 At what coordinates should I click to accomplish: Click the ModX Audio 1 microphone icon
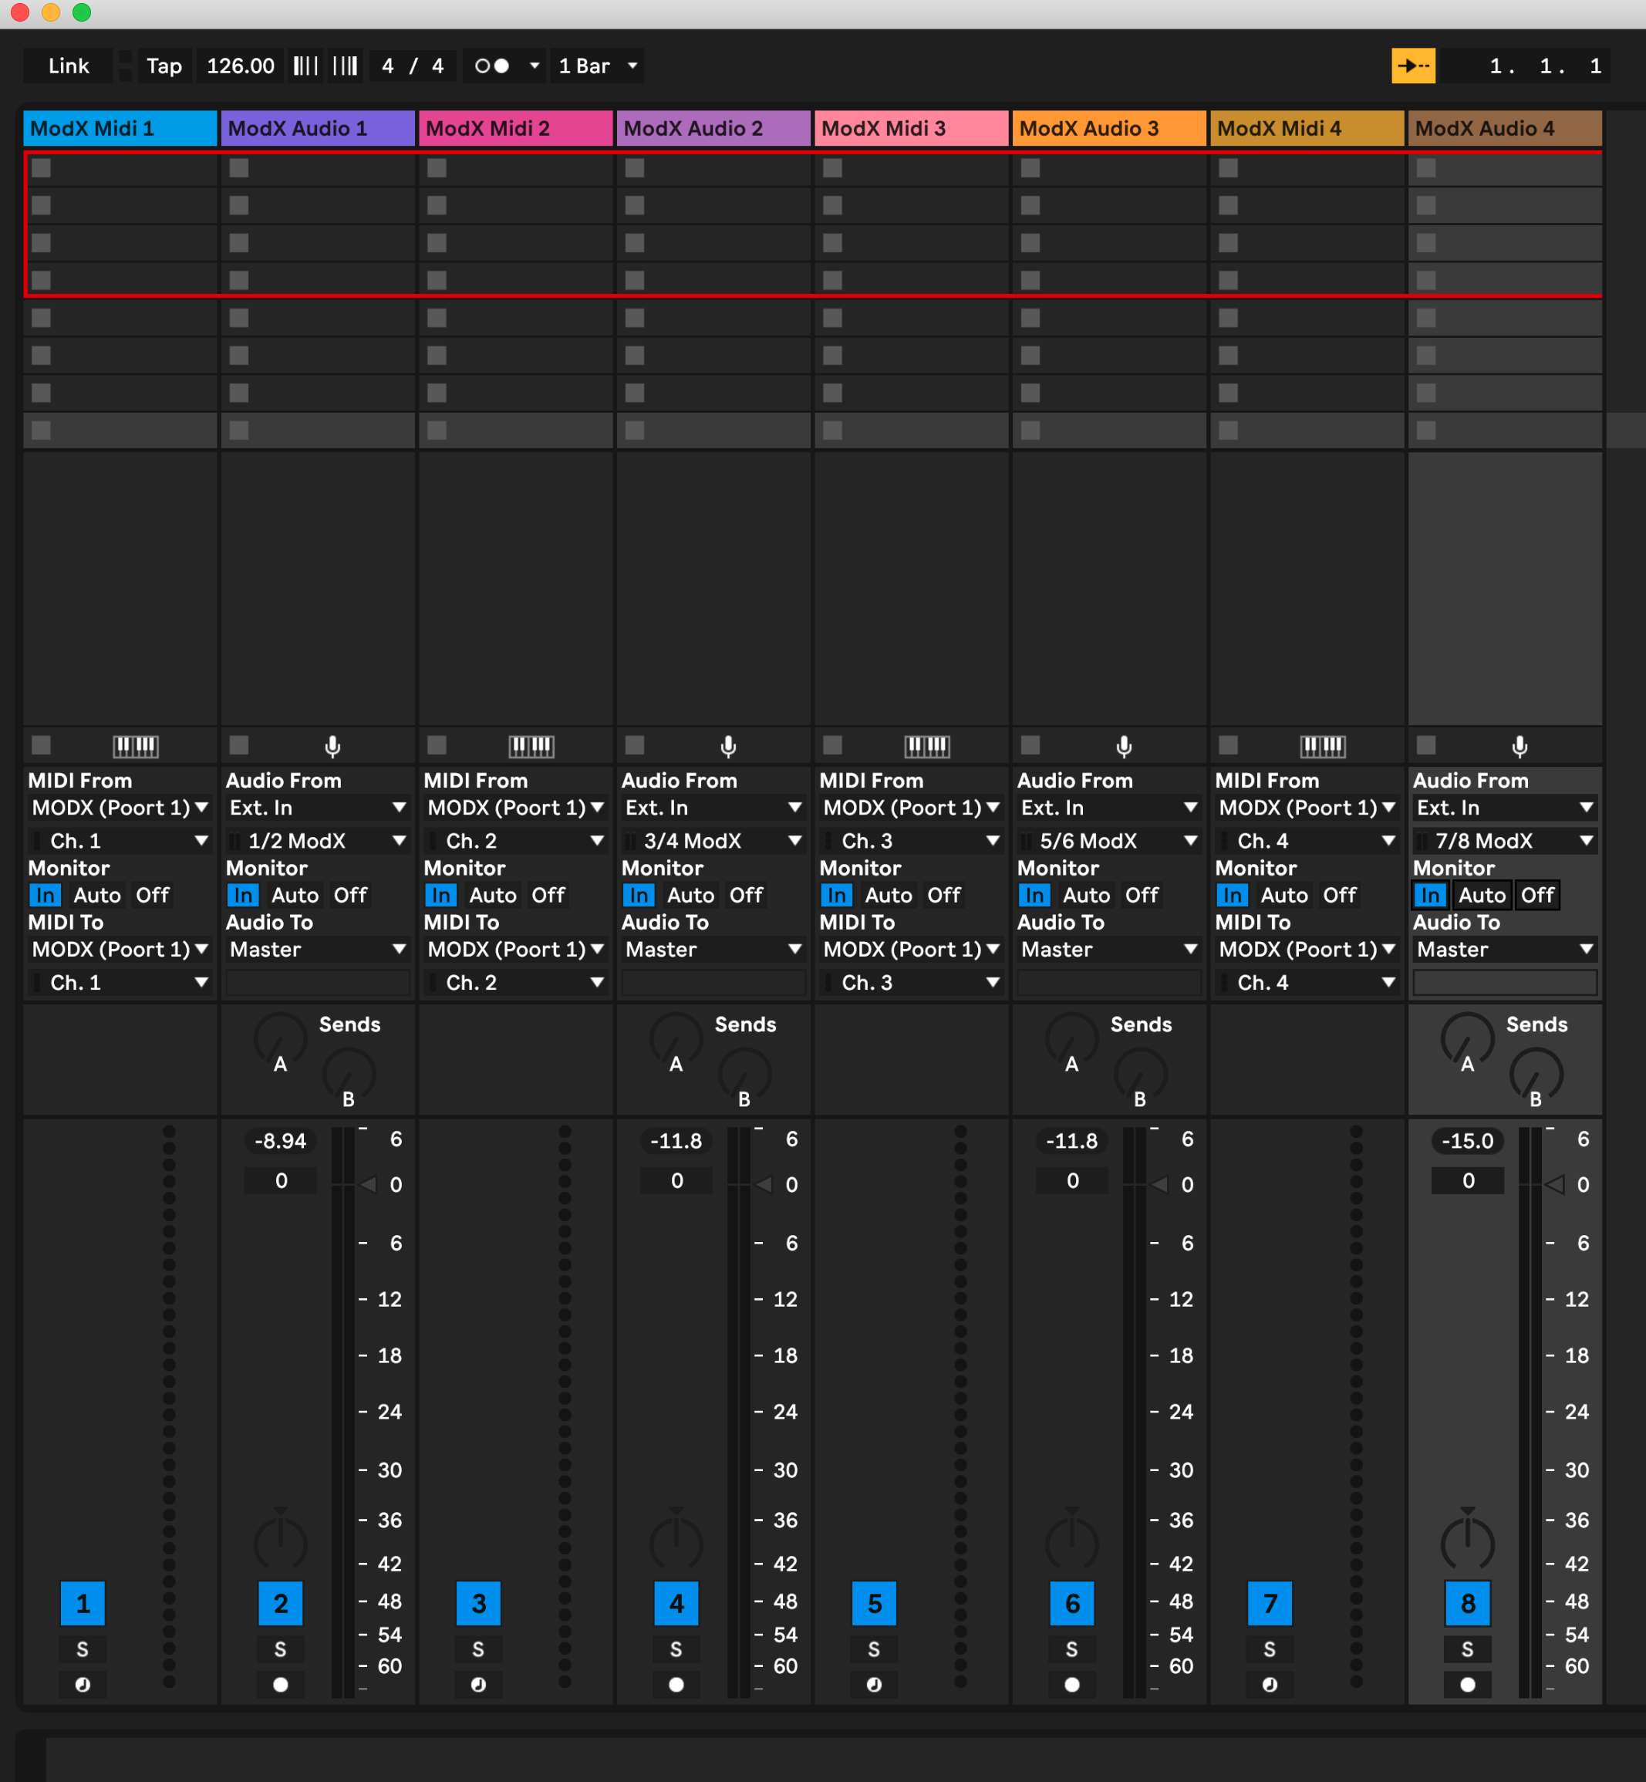pos(332,746)
